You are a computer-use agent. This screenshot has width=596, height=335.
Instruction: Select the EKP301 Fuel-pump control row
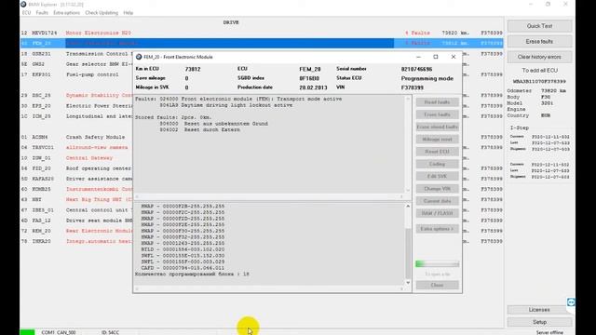pyautogui.click(x=76, y=74)
